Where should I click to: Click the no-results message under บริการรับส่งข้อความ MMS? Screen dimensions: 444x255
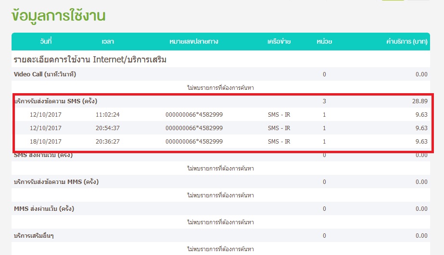click(x=220, y=195)
